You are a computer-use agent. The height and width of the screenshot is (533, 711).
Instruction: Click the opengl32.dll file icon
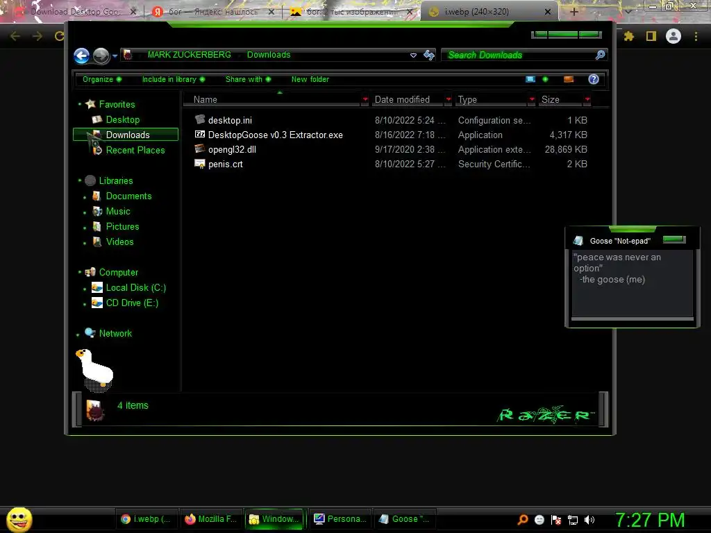click(200, 149)
